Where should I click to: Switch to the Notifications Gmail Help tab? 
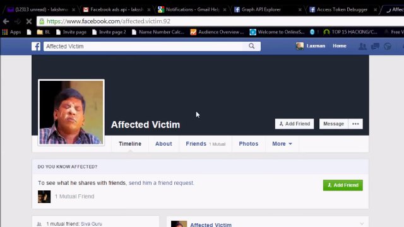pos(193,10)
